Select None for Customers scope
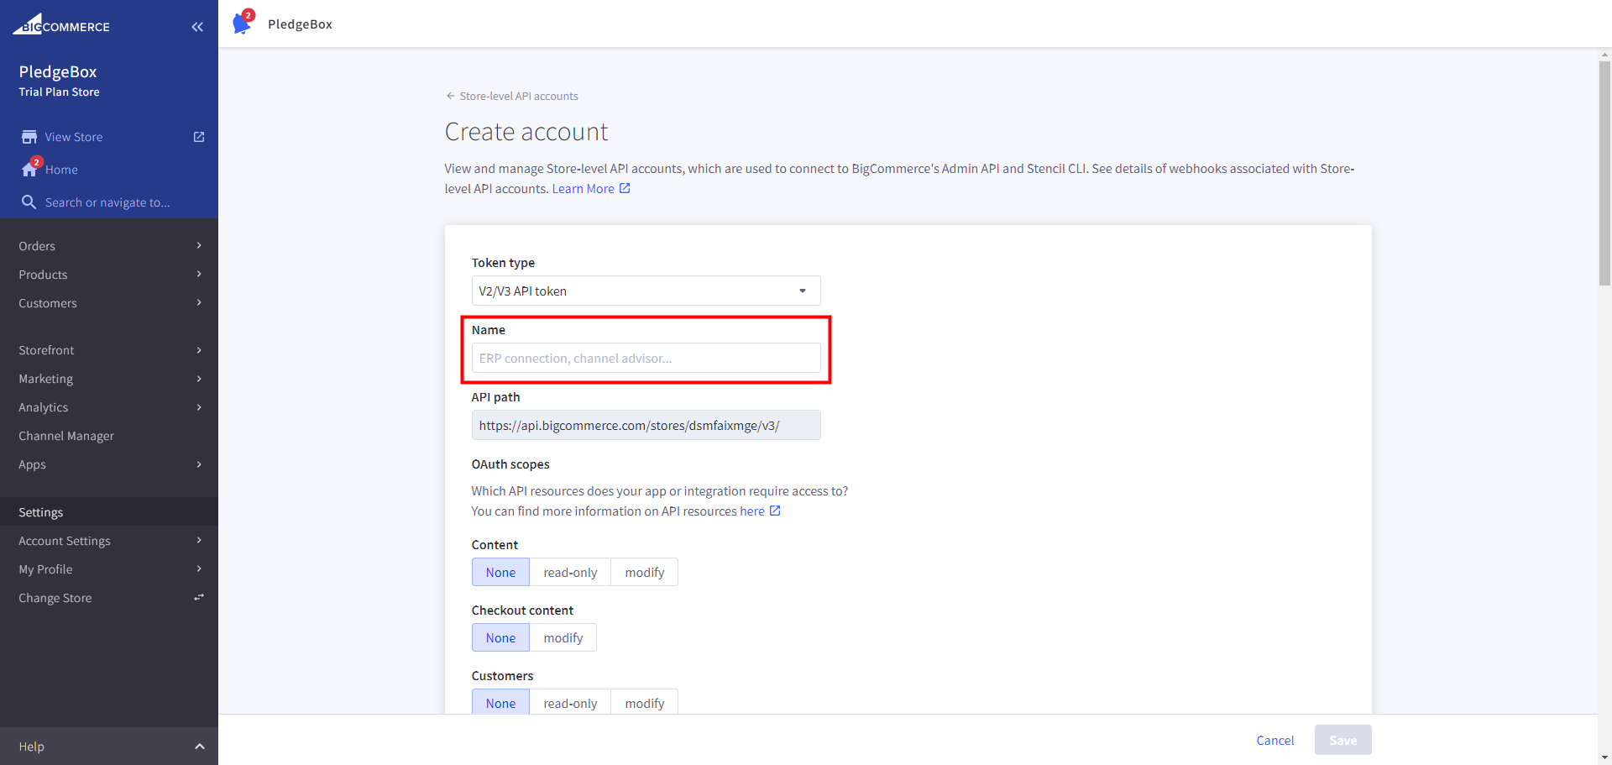This screenshot has height=765, width=1612. coord(500,702)
